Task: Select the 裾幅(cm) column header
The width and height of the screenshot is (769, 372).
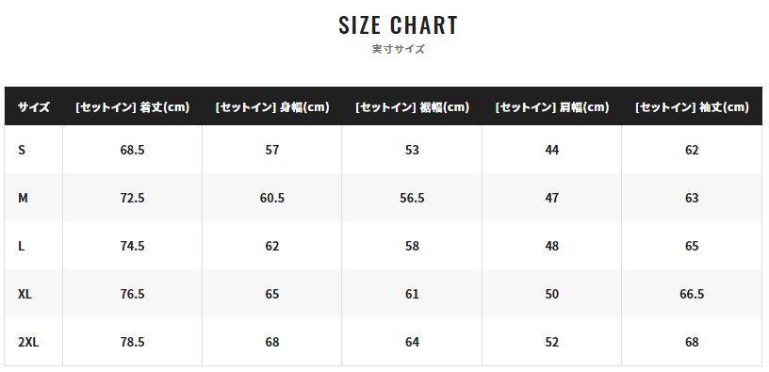Action: pos(412,106)
